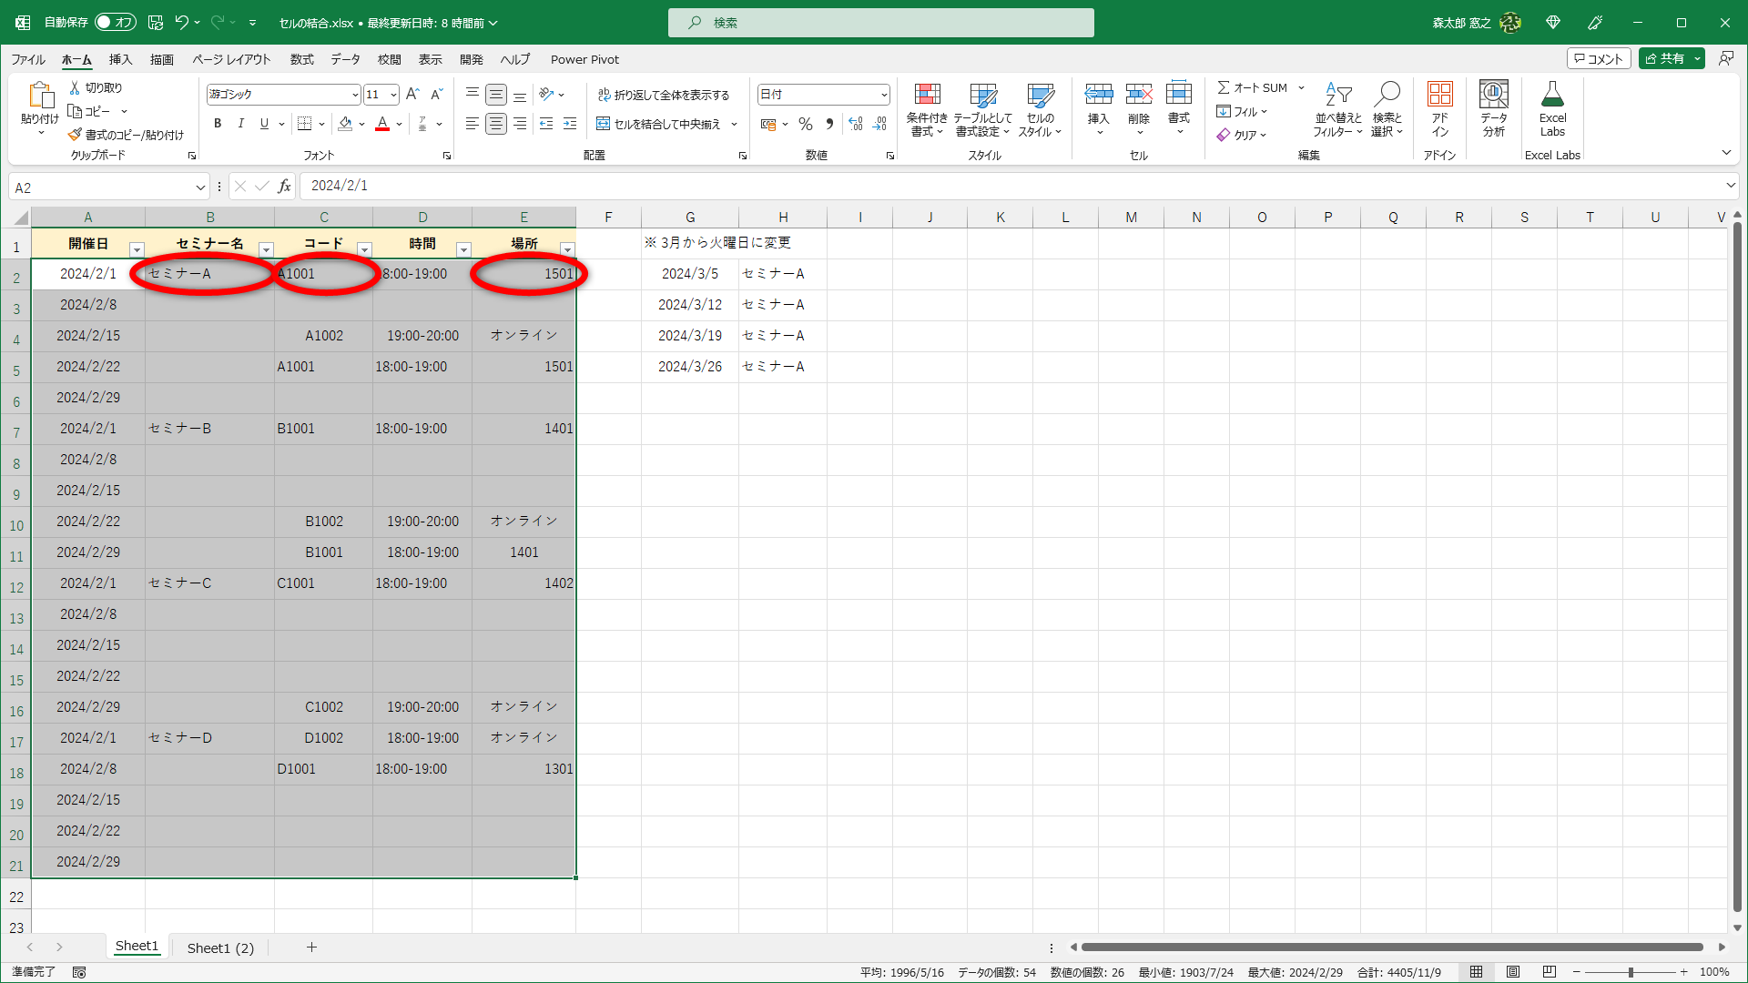The height and width of the screenshot is (983, 1748).
Task: Open the font size dropdown
Action: coord(392,94)
